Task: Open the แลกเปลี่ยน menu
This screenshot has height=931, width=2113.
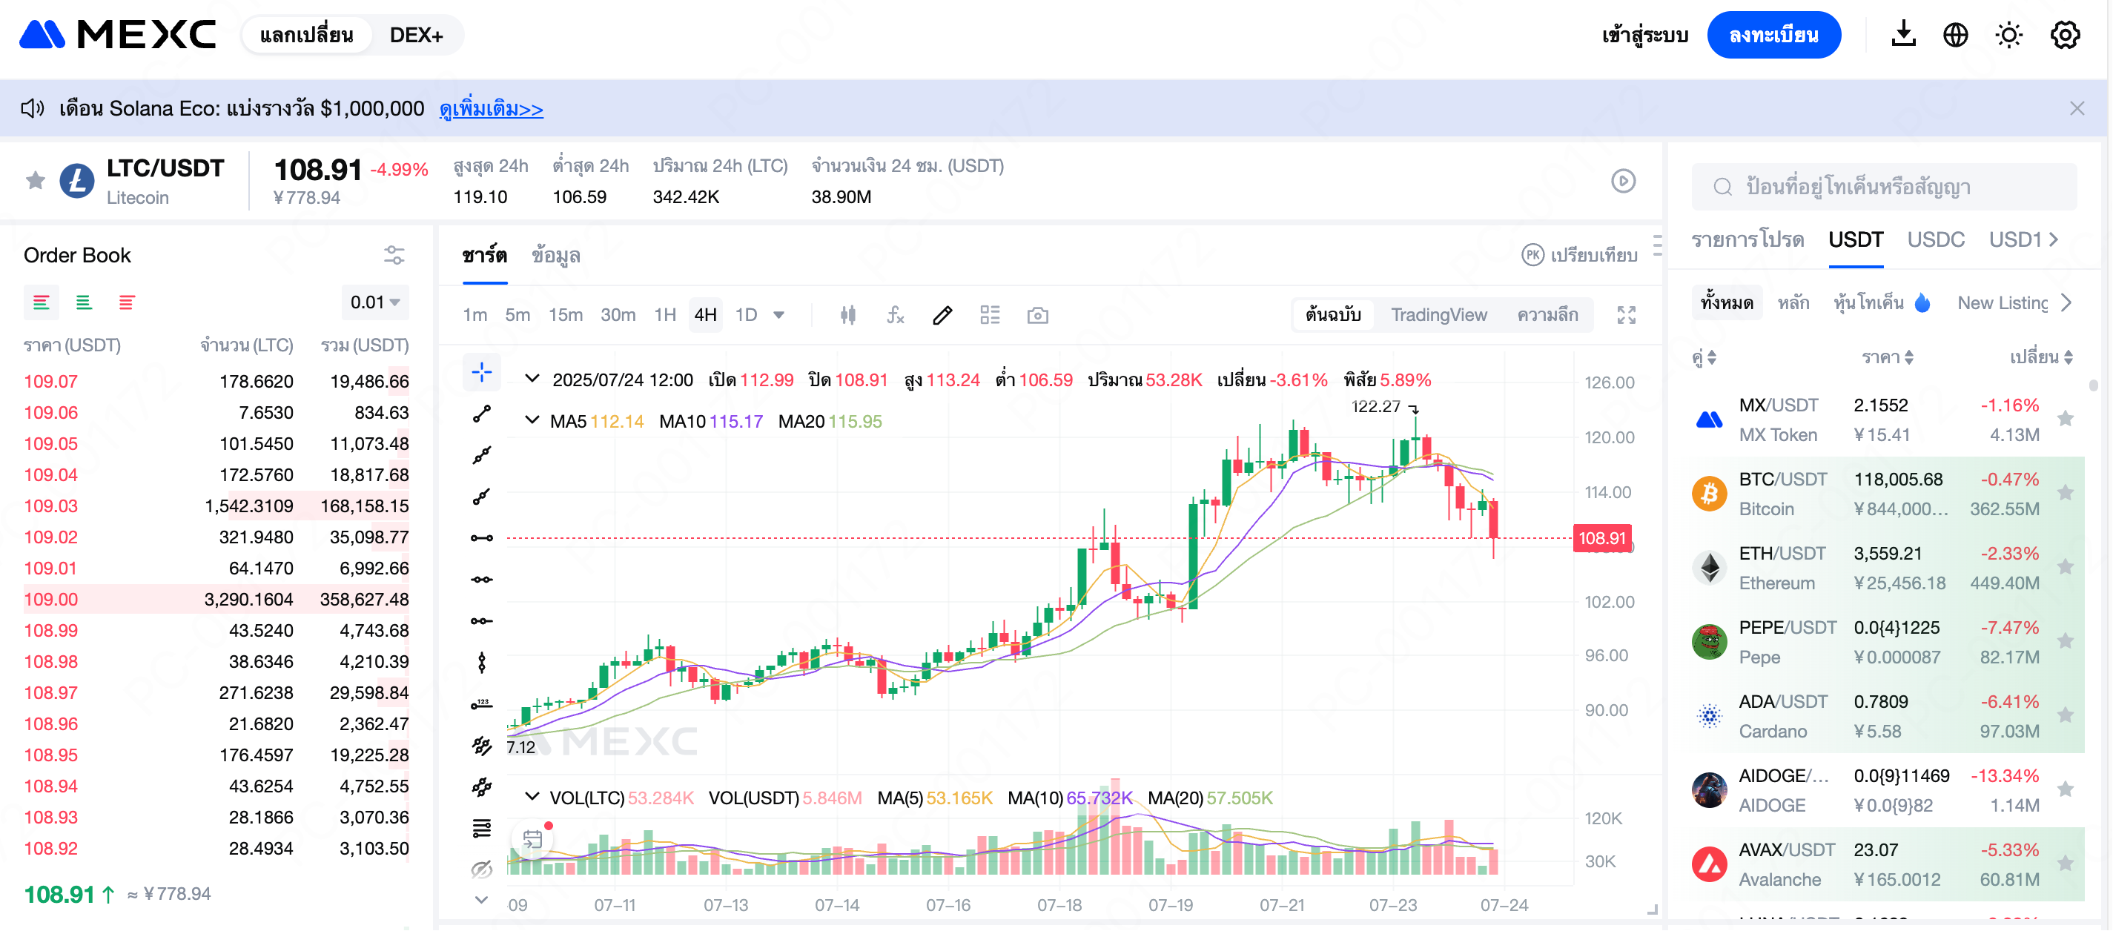Action: pyautogui.click(x=306, y=36)
